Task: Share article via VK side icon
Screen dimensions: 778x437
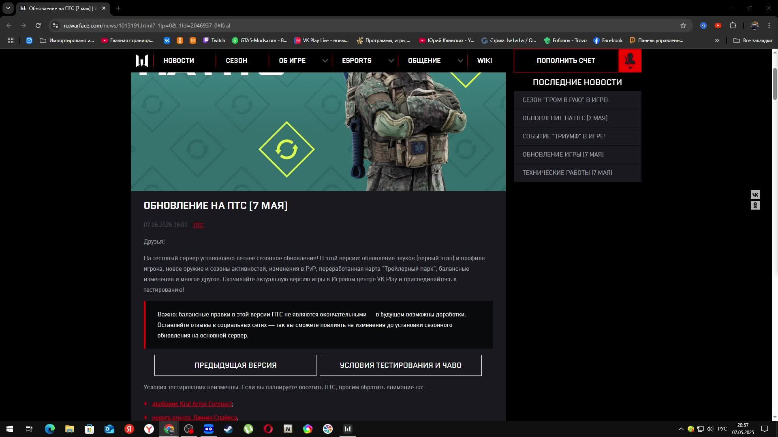Action: coord(755,195)
